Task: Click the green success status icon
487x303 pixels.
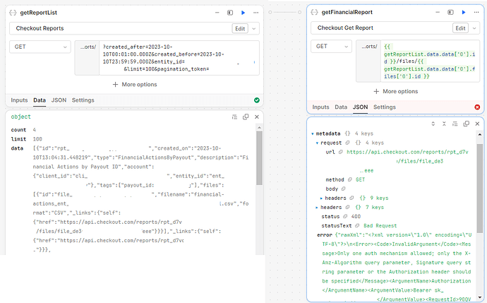Action: [256, 100]
